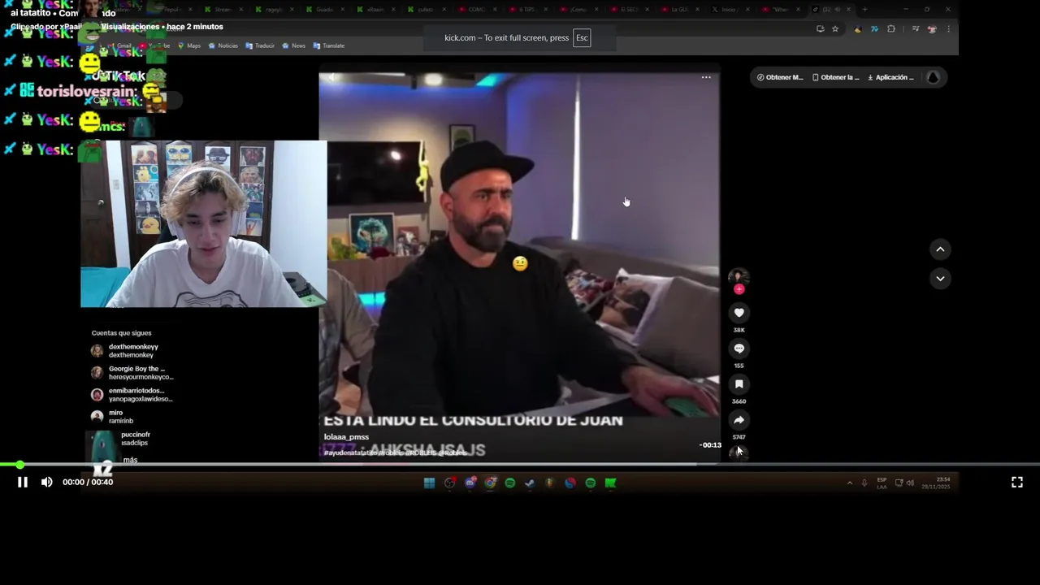Open Steam icon in recorded taskbar

point(530,483)
